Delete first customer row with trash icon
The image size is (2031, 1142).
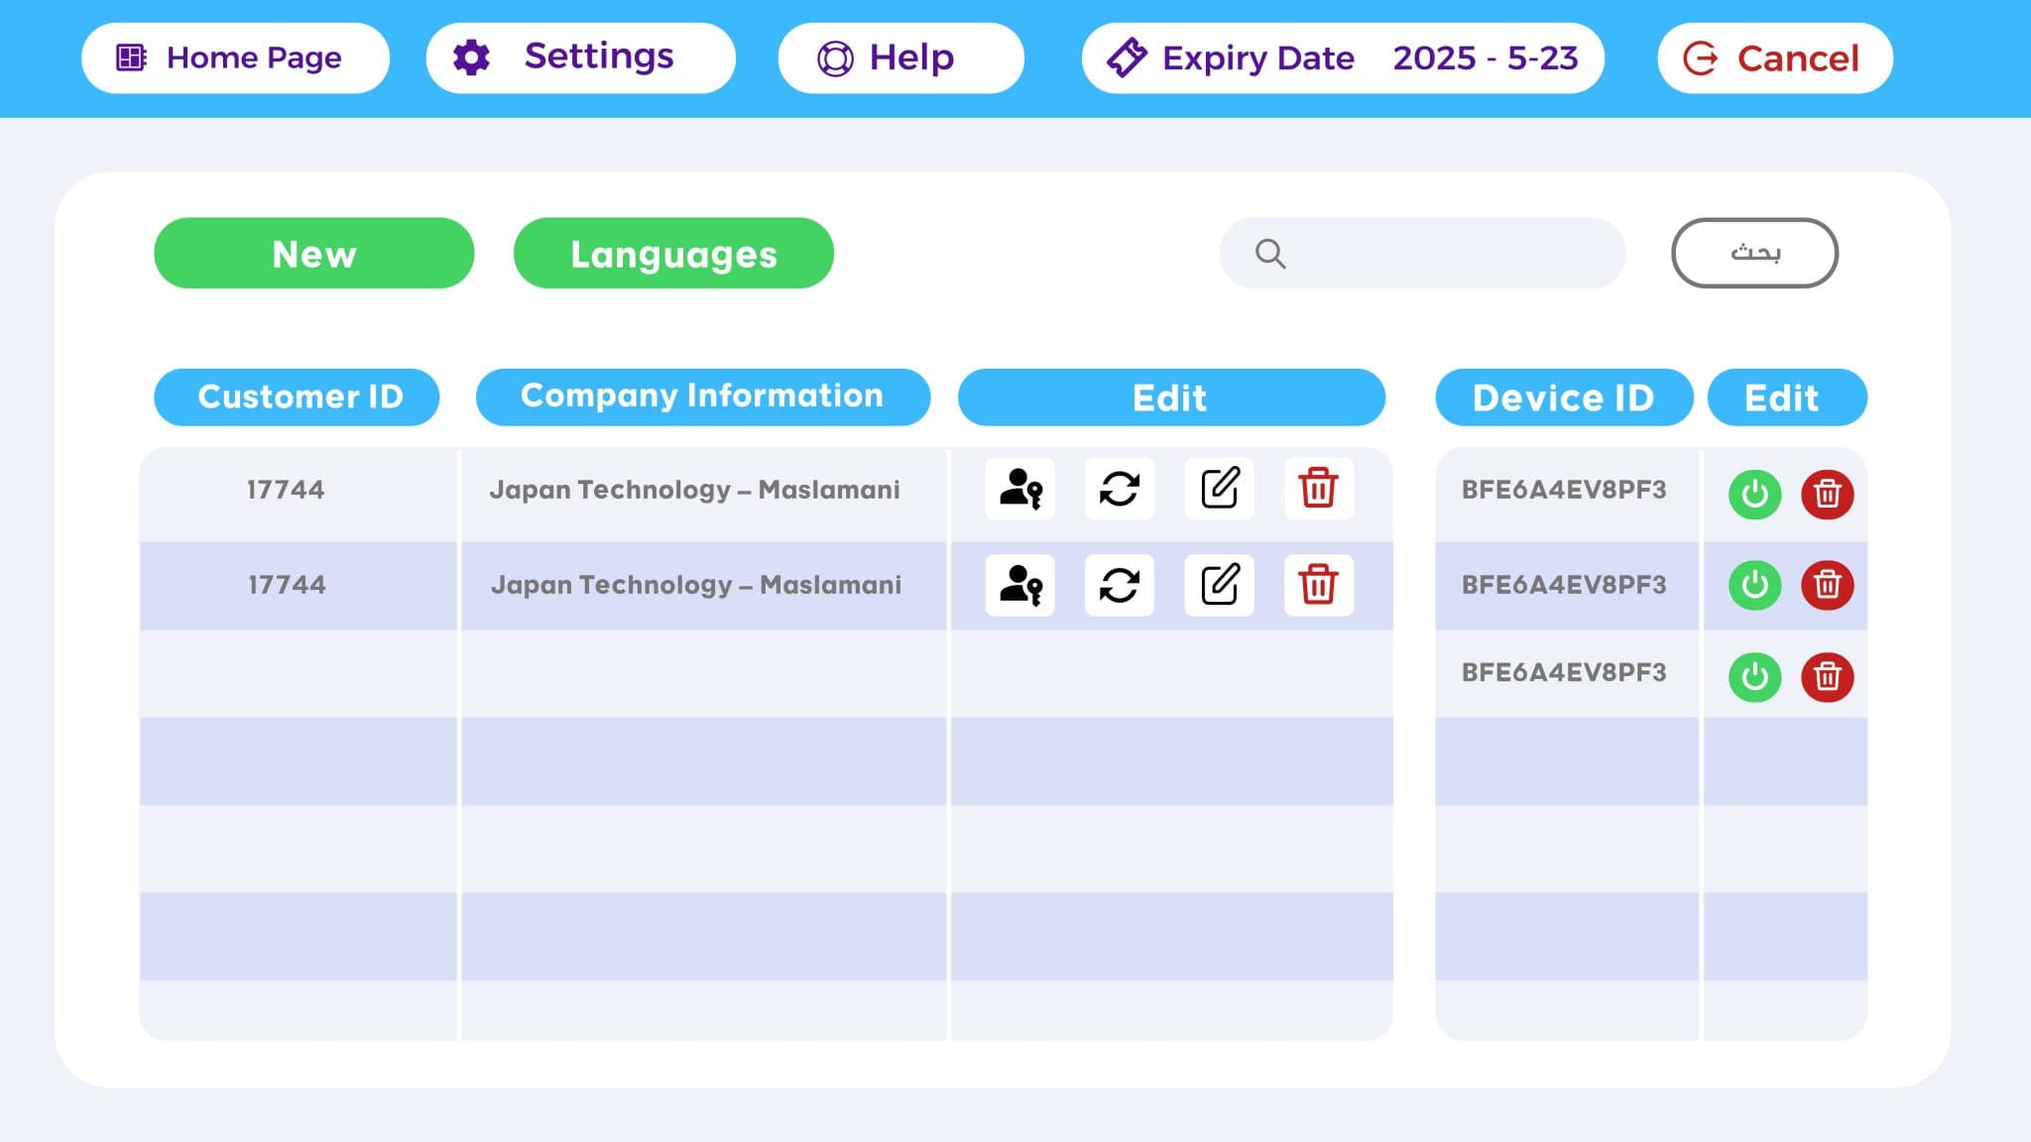[1318, 489]
